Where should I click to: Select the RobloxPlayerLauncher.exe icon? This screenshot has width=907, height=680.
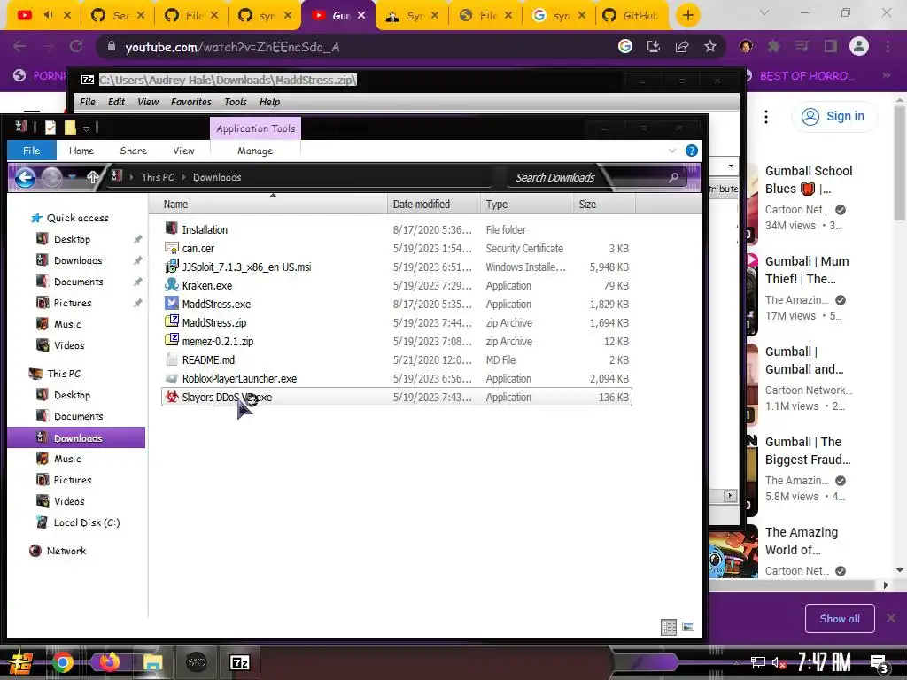pos(172,378)
